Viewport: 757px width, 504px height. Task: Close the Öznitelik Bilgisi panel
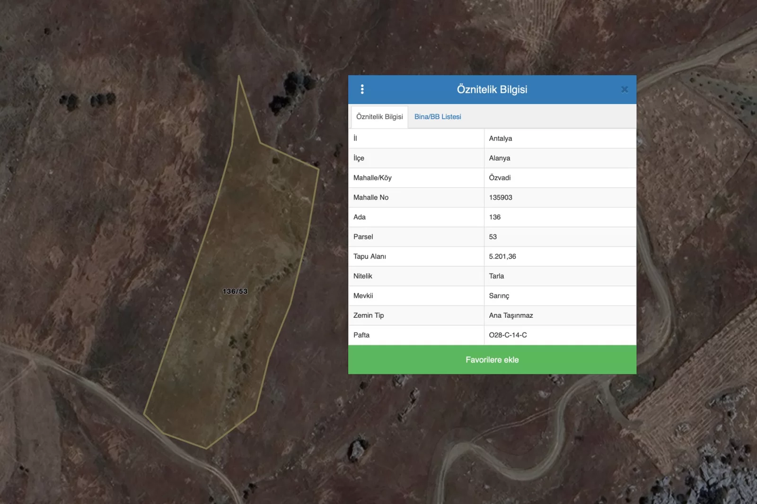click(x=625, y=89)
